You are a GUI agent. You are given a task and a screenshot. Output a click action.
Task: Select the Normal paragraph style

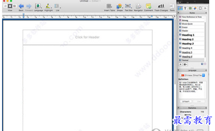(x=191, y=60)
